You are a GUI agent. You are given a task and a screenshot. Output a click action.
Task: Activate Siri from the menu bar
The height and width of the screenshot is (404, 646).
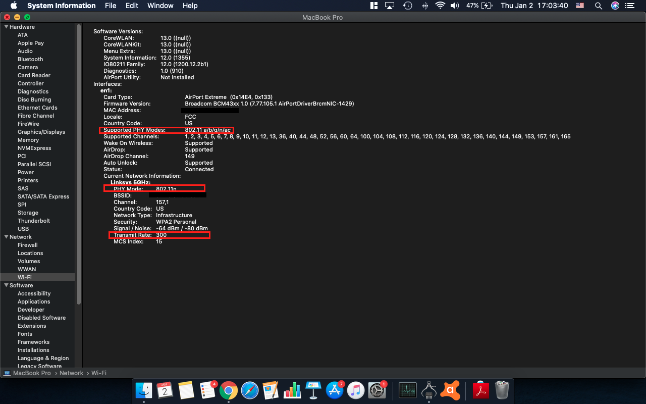(615, 6)
